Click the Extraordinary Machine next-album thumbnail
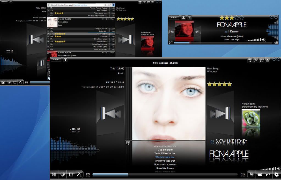This screenshot has width=281, height=180. pos(251,118)
